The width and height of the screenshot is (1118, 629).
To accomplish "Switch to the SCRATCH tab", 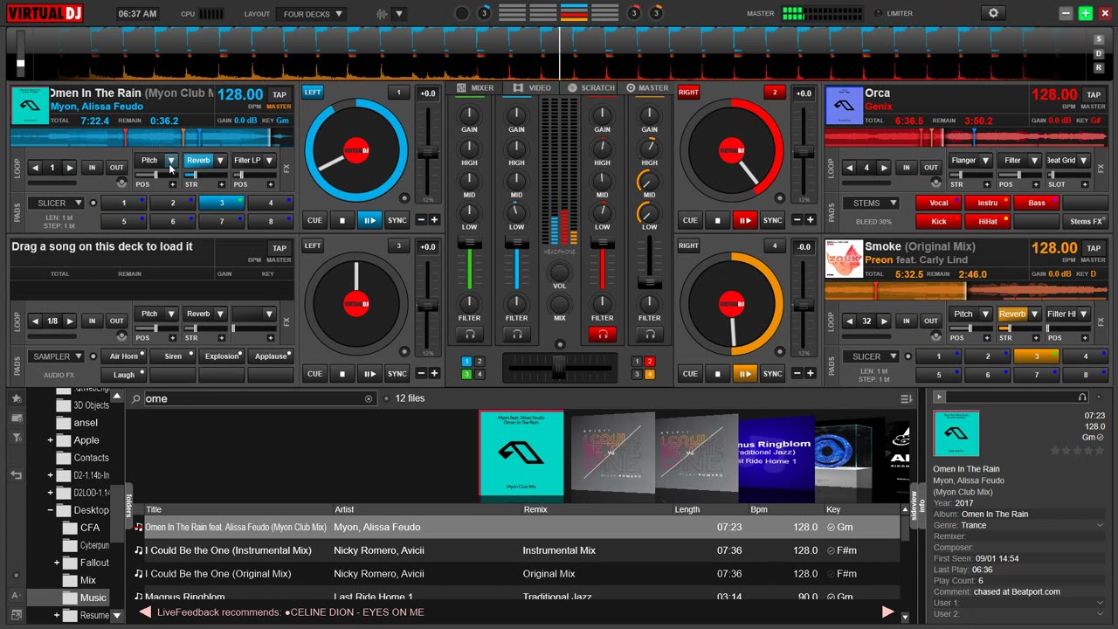I will click(591, 88).
